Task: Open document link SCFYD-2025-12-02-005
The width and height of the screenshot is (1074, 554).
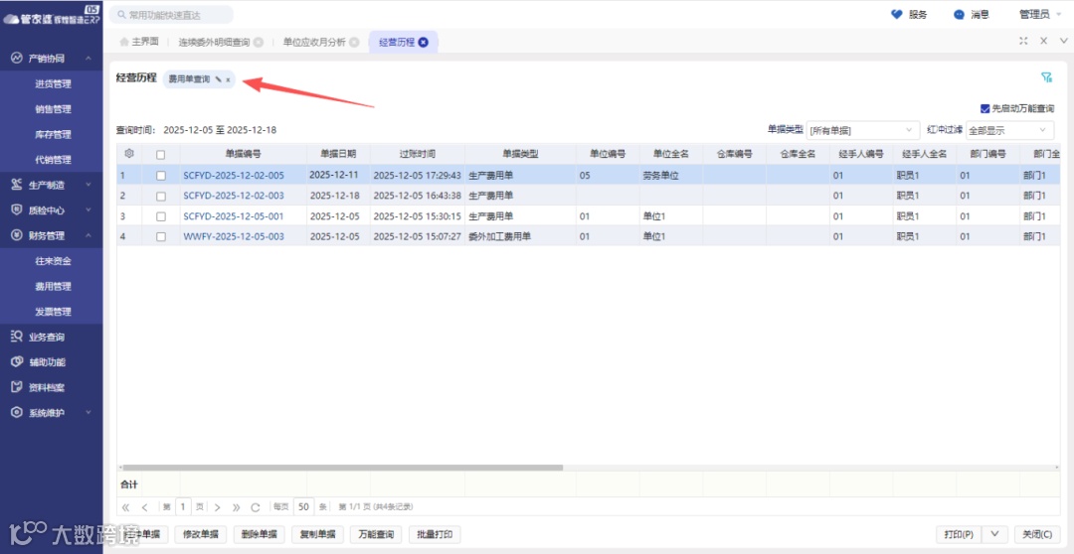Action: click(x=234, y=176)
